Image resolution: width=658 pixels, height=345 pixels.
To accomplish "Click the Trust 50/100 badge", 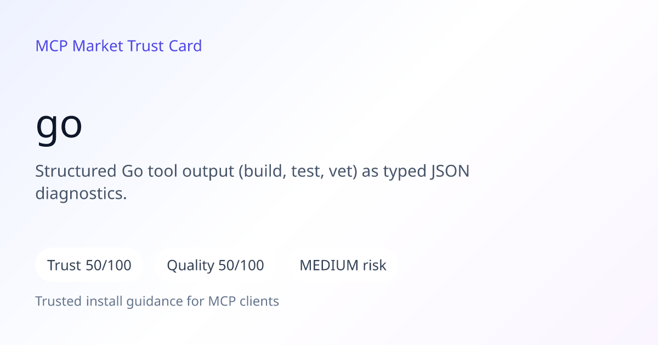I will point(89,265).
